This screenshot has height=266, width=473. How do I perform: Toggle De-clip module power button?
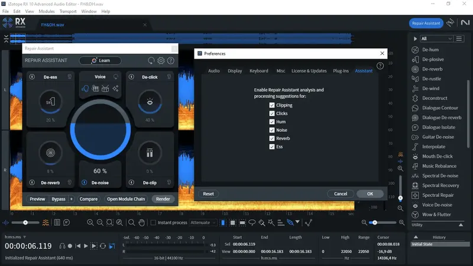[131, 183]
